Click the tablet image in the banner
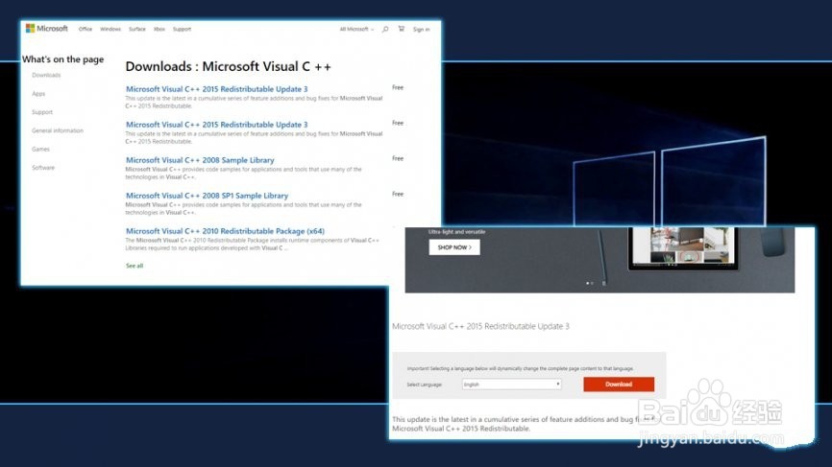Screen dimensions: 832x467 [x=683, y=247]
